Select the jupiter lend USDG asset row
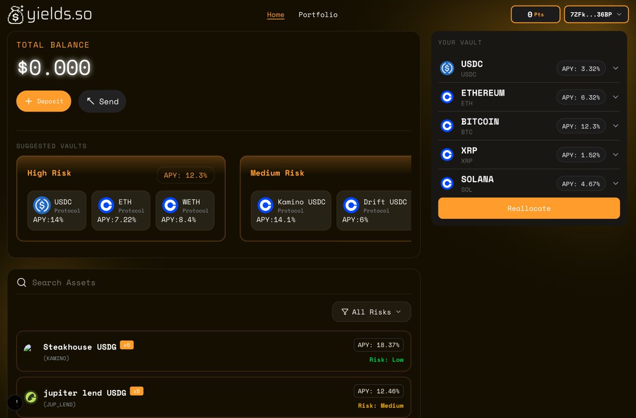 click(214, 397)
